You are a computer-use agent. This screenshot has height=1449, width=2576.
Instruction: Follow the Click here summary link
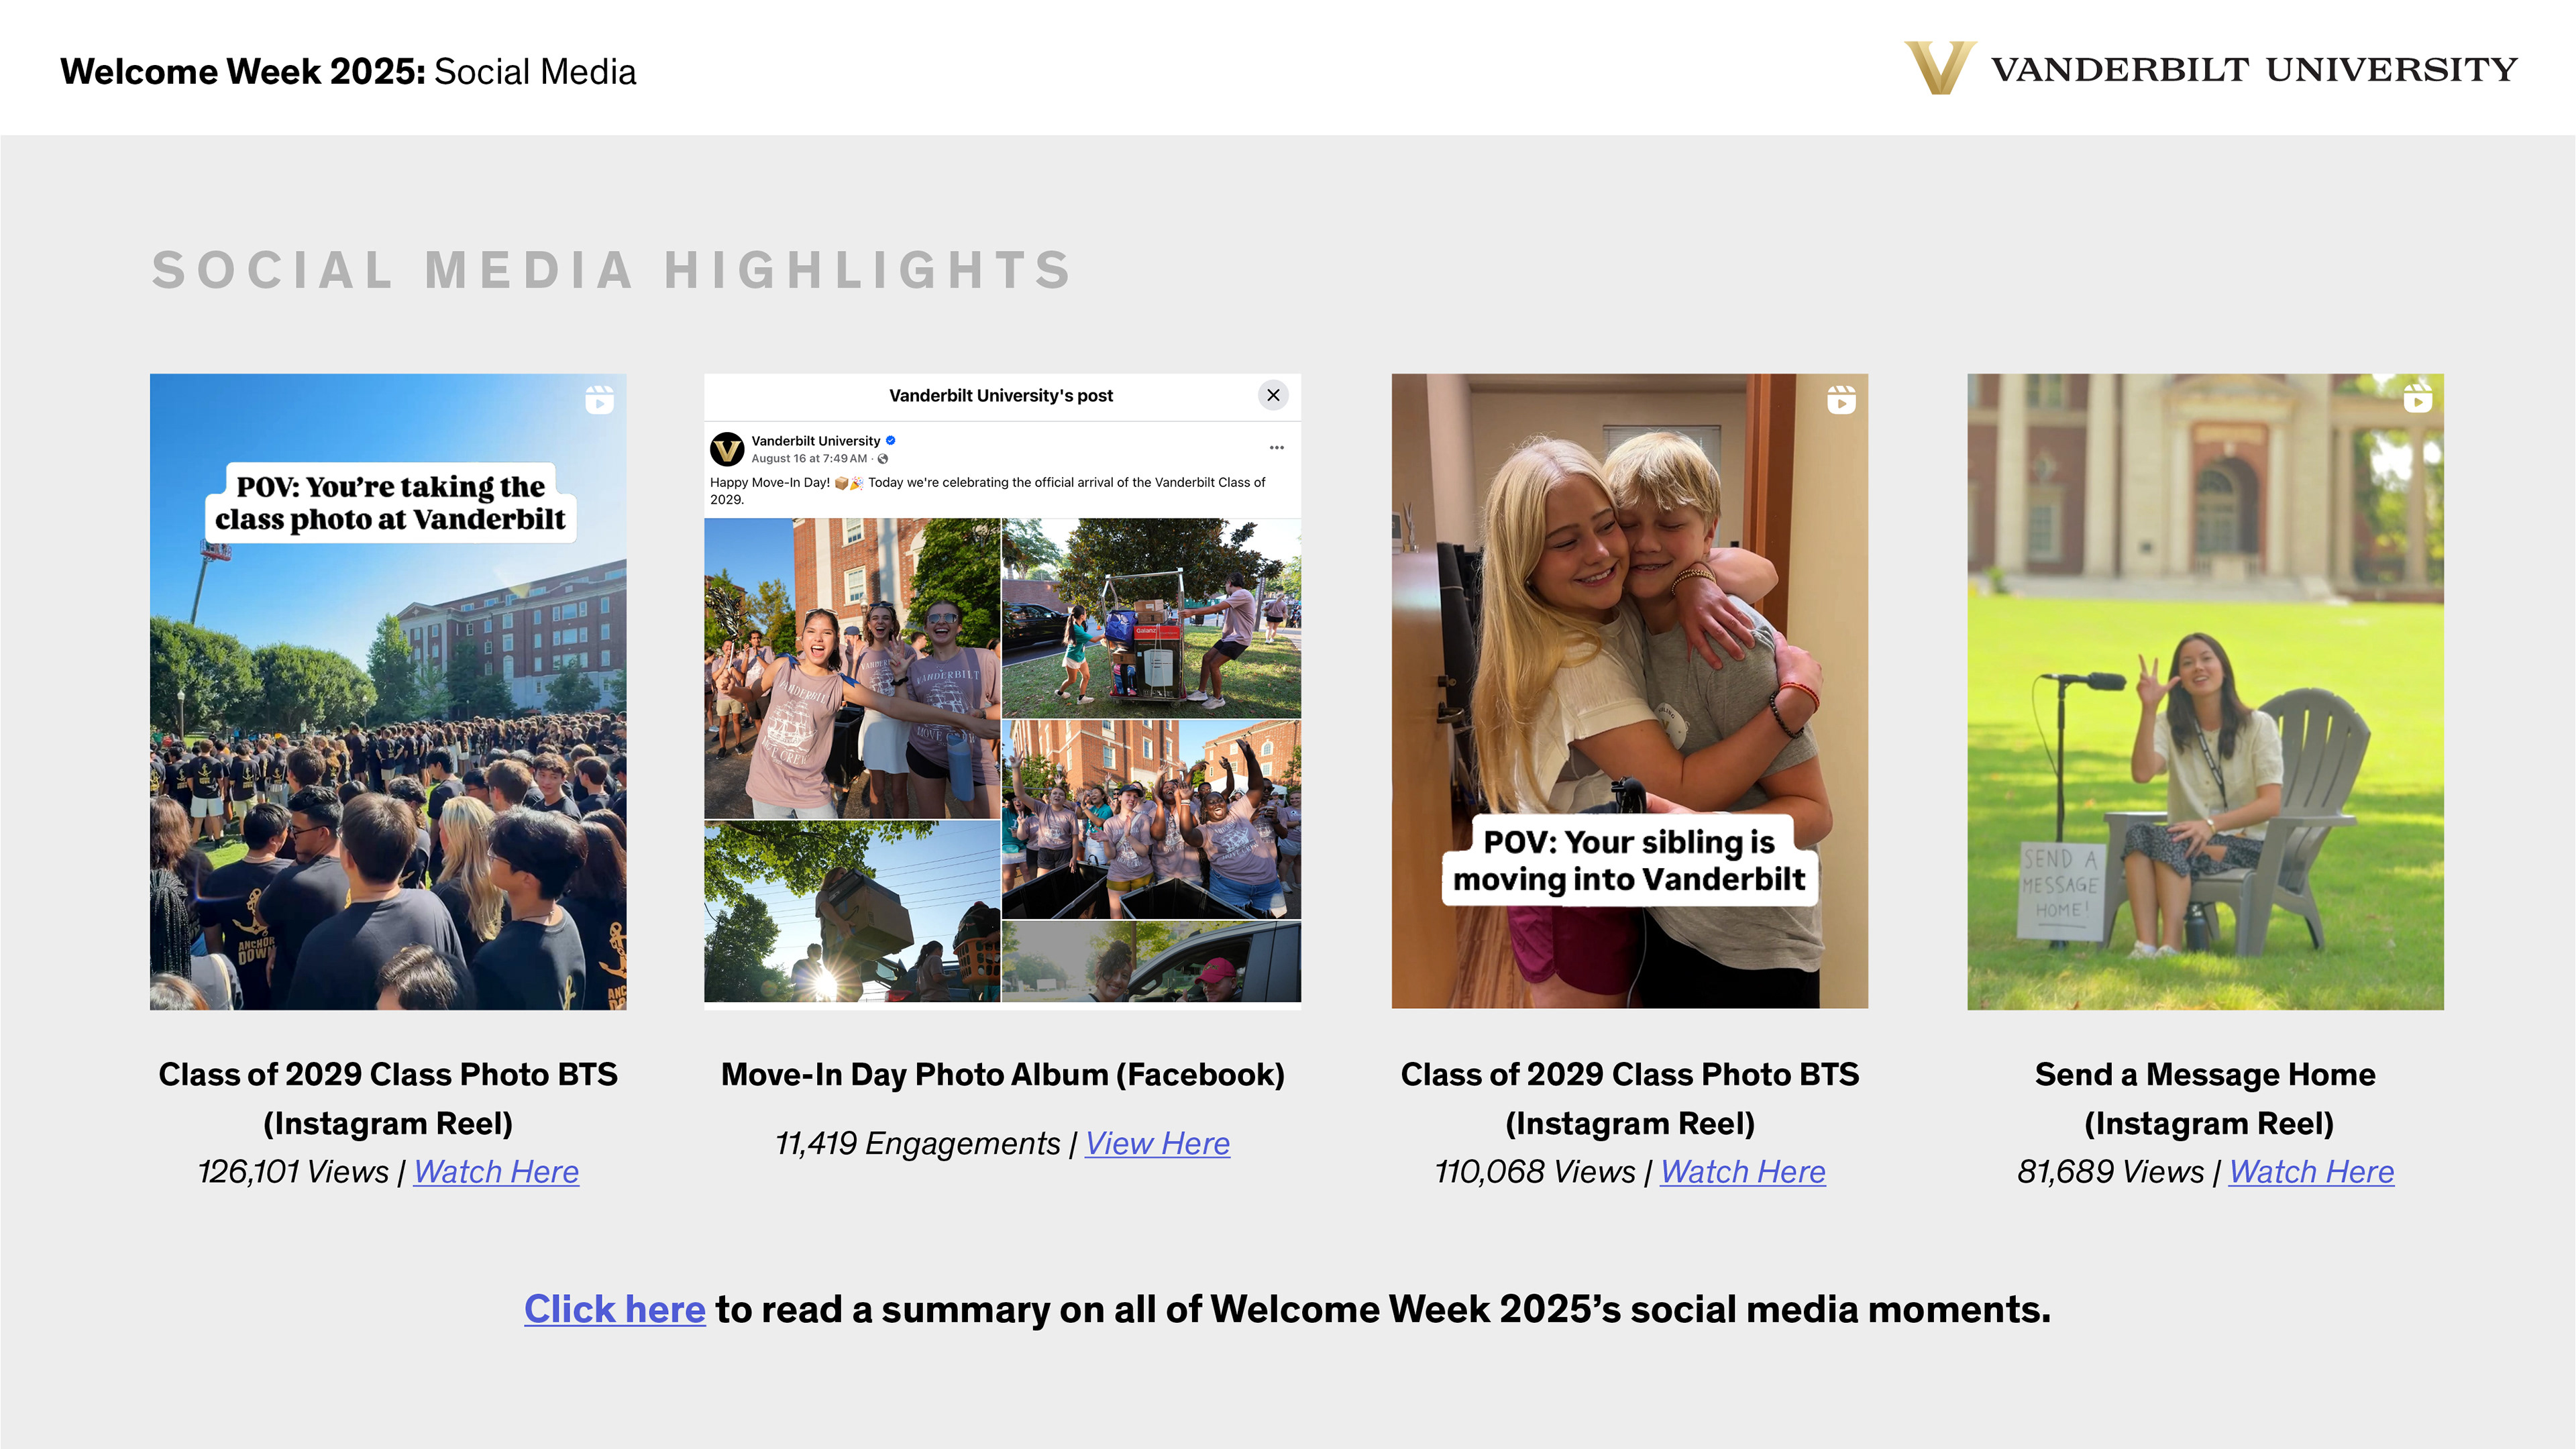(614, 1309)
